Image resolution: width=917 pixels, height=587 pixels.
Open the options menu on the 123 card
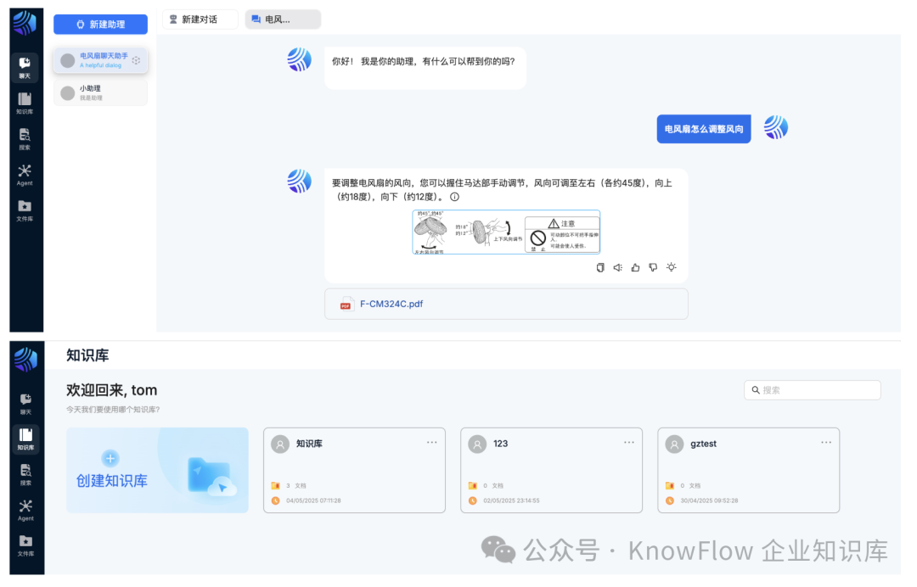point(628,442)
